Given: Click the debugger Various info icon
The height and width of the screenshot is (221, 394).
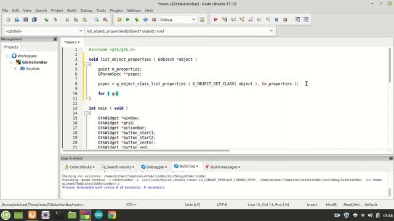Looking at the screenshot, I should [x=306, y=20].
